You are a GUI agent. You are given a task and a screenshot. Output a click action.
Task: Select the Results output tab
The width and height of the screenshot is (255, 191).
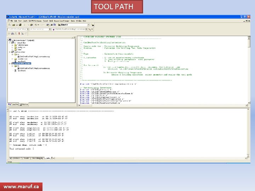[26, 158]
